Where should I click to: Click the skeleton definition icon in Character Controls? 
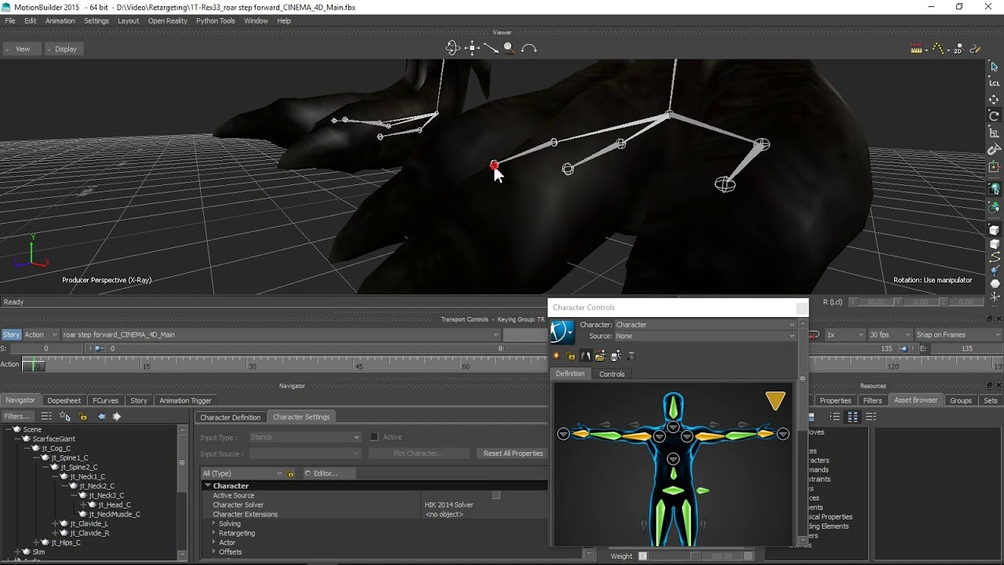[585, 355]
